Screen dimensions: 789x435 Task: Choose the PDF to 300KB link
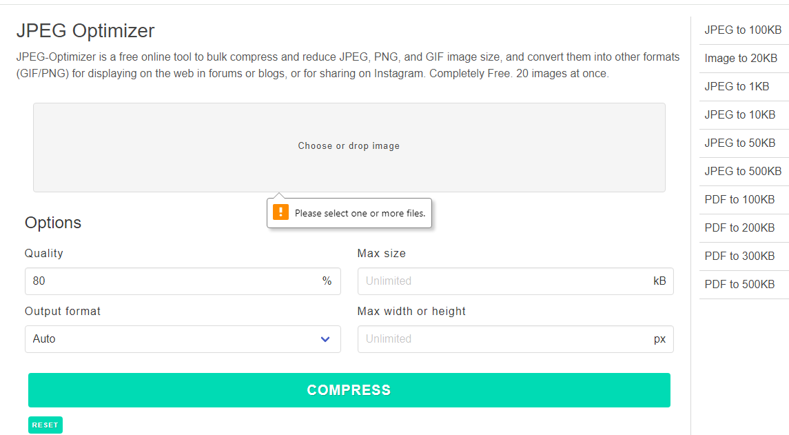pos(739,256)
